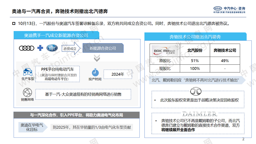The width and height of the screenshot is (256, 144).
Task: Click the 北汽、戴姆勒回应 banner
Action: pos(197,80)
